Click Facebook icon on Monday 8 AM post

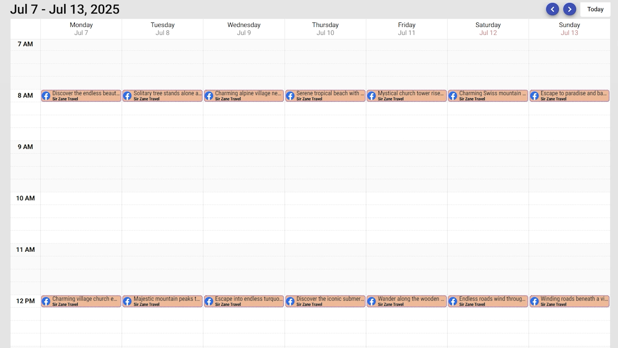pyautogui.click(x=46, y=96)
